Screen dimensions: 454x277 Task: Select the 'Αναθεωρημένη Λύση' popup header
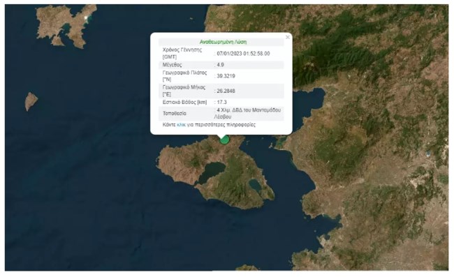point(223,42)
